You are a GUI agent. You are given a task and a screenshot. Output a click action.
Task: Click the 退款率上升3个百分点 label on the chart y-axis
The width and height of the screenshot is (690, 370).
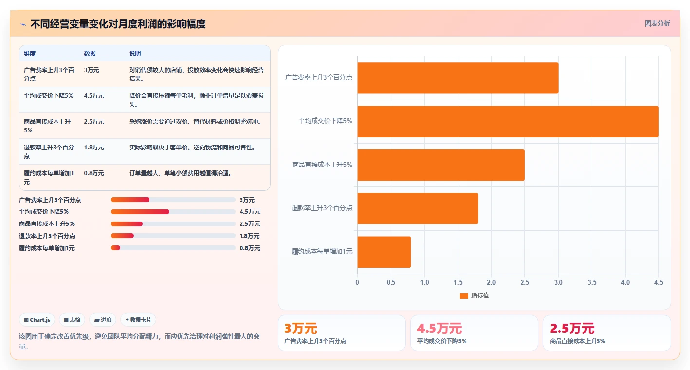pyautogui.click(x=322, y=208)
